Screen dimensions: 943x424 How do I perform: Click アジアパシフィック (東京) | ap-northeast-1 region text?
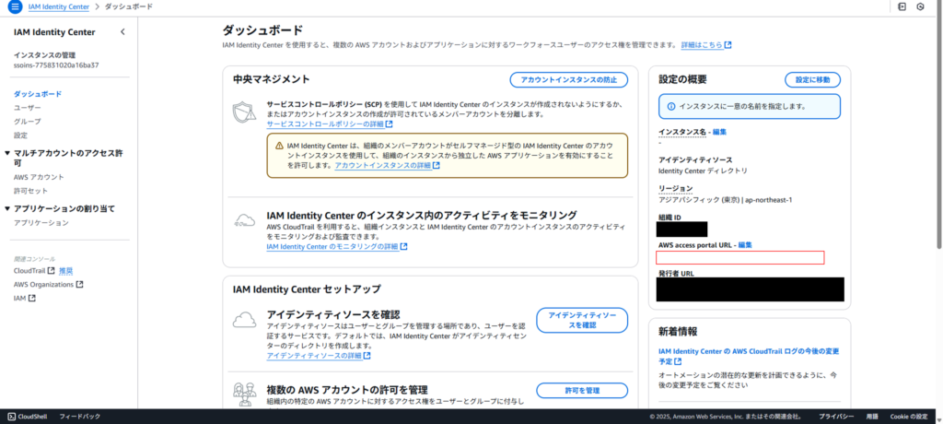tap(726, 199)
